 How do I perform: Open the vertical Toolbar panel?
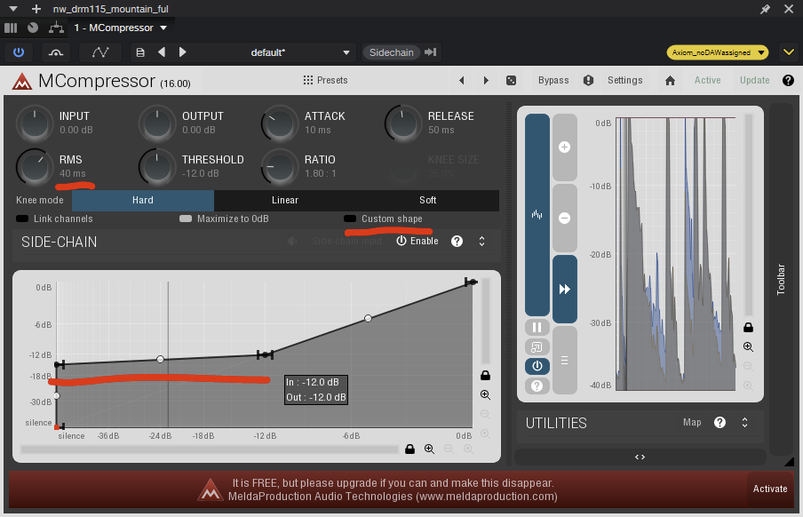pyautogui.click(x=781, y=279)
